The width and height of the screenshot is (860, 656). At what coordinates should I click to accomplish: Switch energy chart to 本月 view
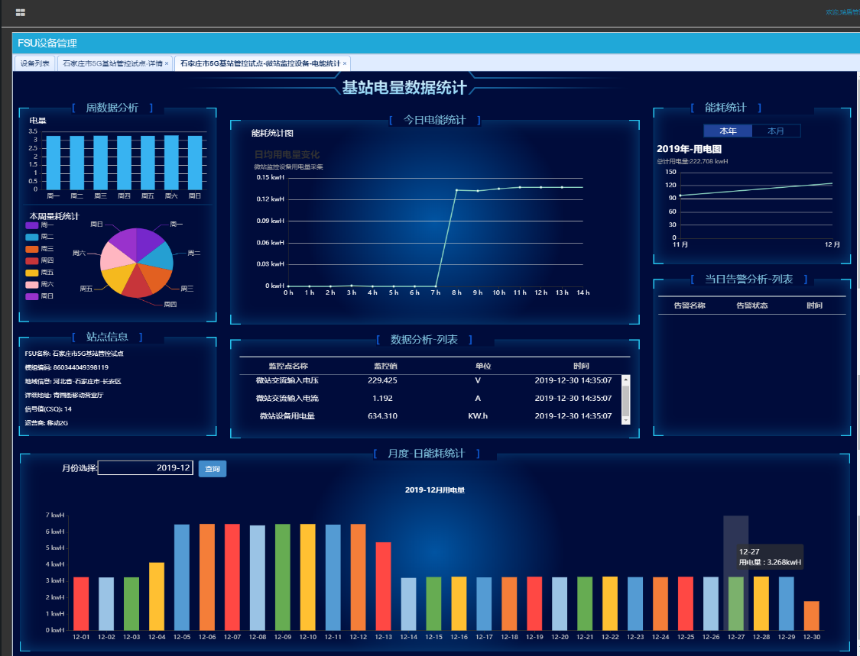tap(776, 131)
